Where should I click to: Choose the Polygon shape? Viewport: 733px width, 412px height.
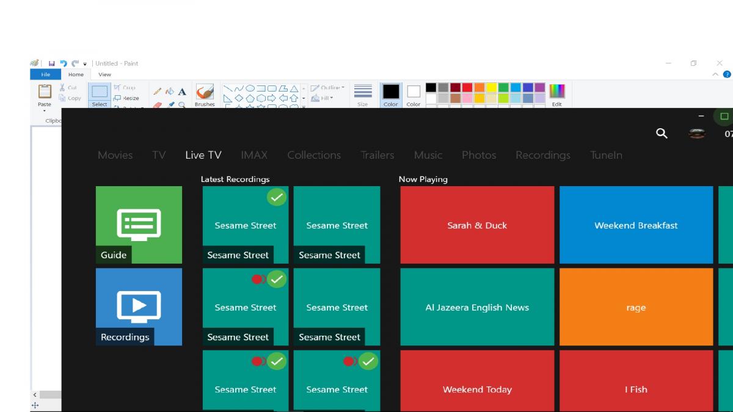[x=283, y=89]
